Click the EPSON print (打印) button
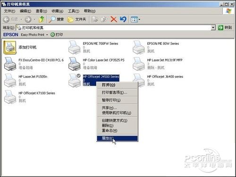This screenshot has height=177, width=236. pyautogui.click(x=57, y=34)
